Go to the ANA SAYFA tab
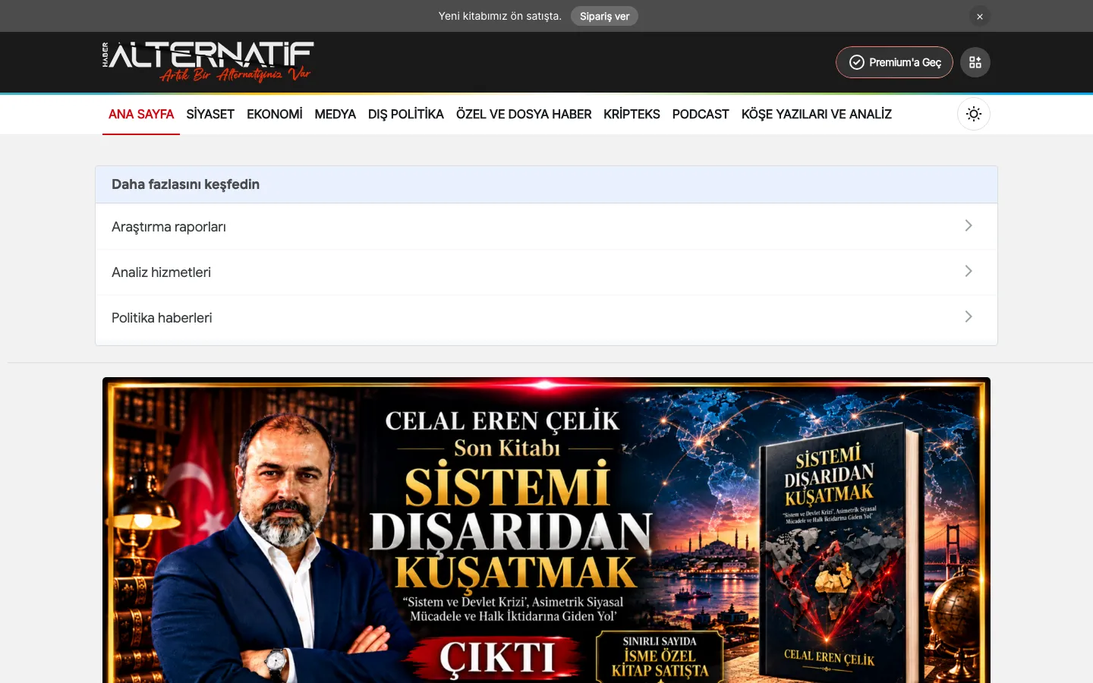 tap(141, 114)
